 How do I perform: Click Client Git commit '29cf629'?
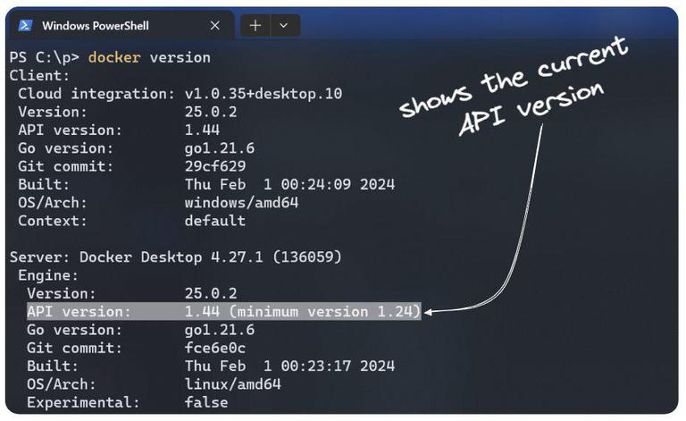[215, 166]
